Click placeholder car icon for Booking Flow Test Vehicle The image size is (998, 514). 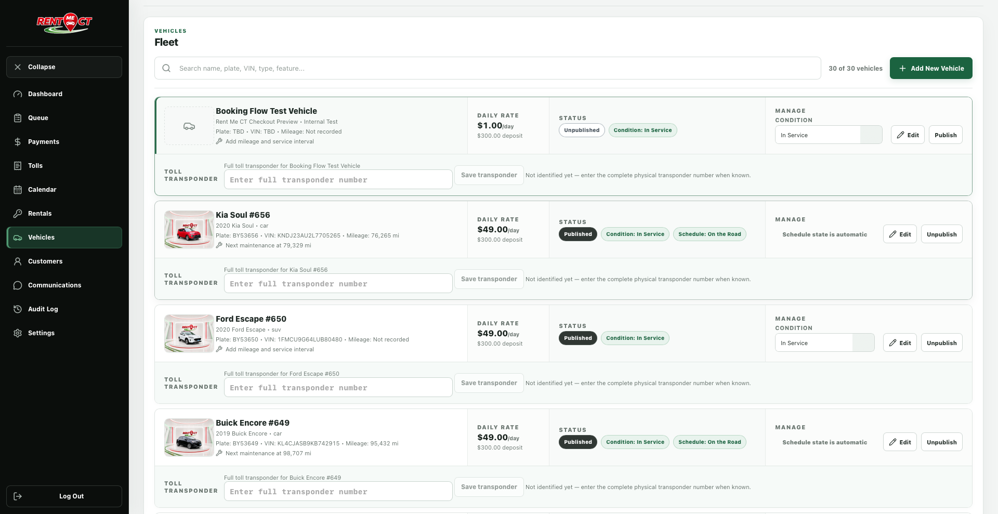click(189, 126)
